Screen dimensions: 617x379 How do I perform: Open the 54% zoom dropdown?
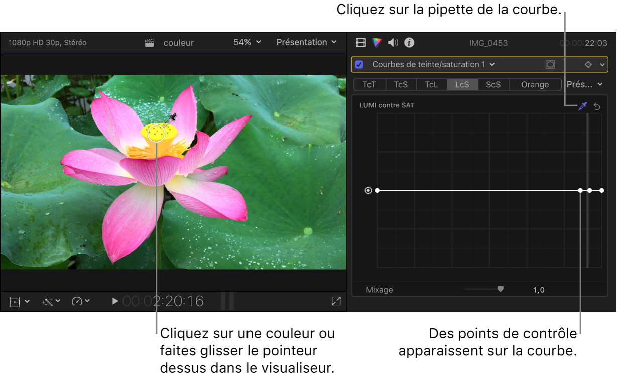[x=245, y=42]
